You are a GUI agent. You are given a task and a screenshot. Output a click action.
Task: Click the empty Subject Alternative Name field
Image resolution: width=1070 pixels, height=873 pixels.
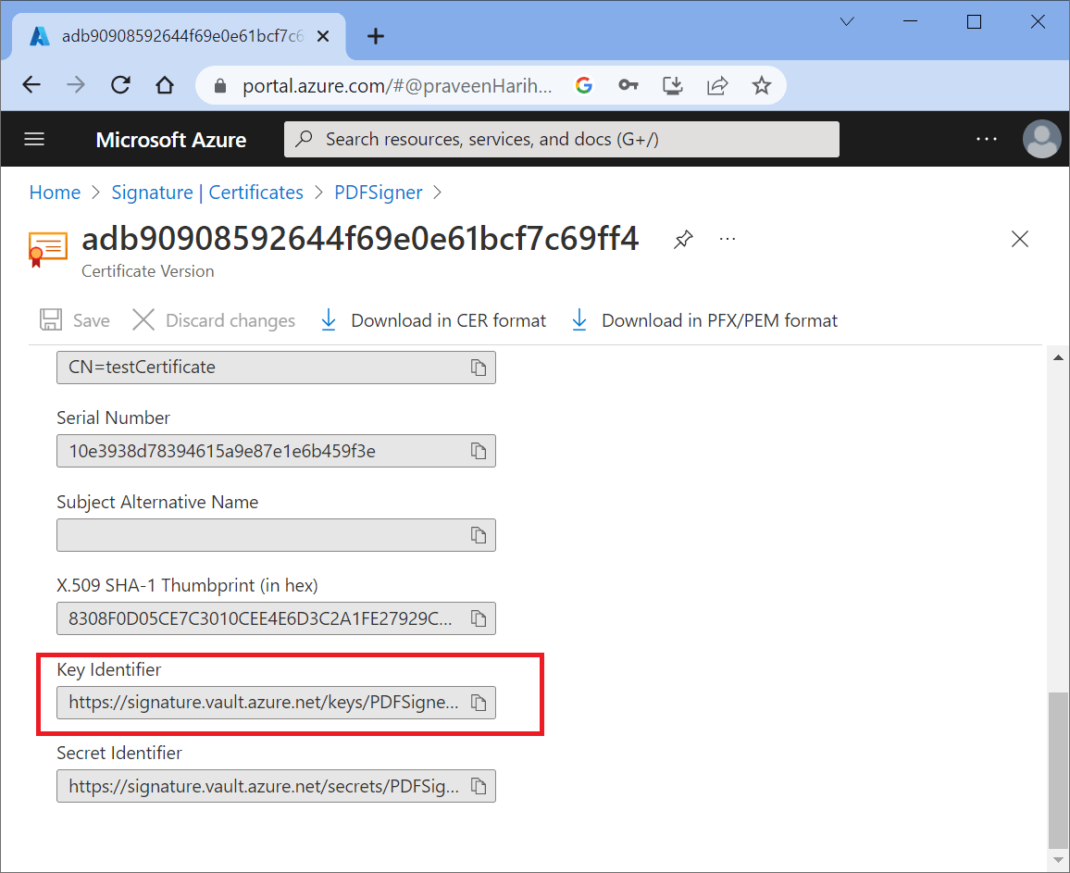coord(276,535)
